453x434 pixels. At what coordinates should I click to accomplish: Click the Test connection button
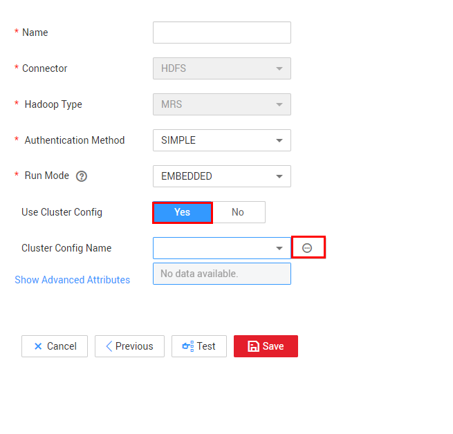click(199, 346)
